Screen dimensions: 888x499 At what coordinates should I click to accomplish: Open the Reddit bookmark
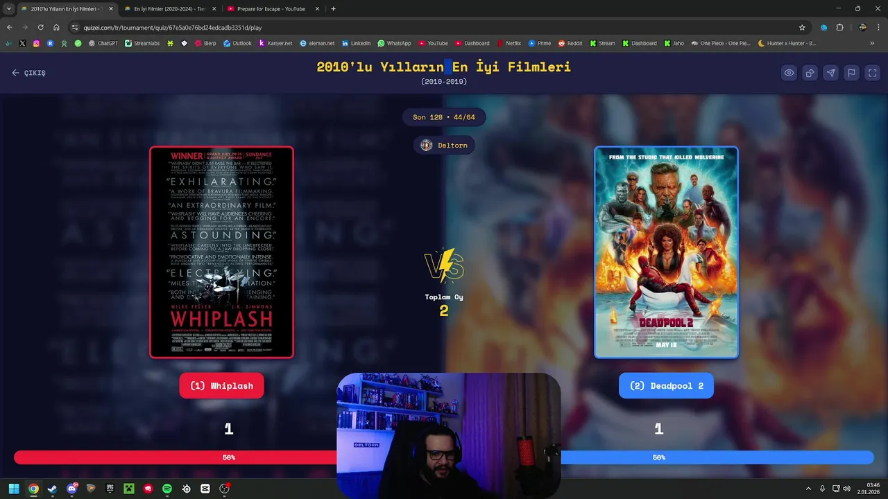pos(570,43)
